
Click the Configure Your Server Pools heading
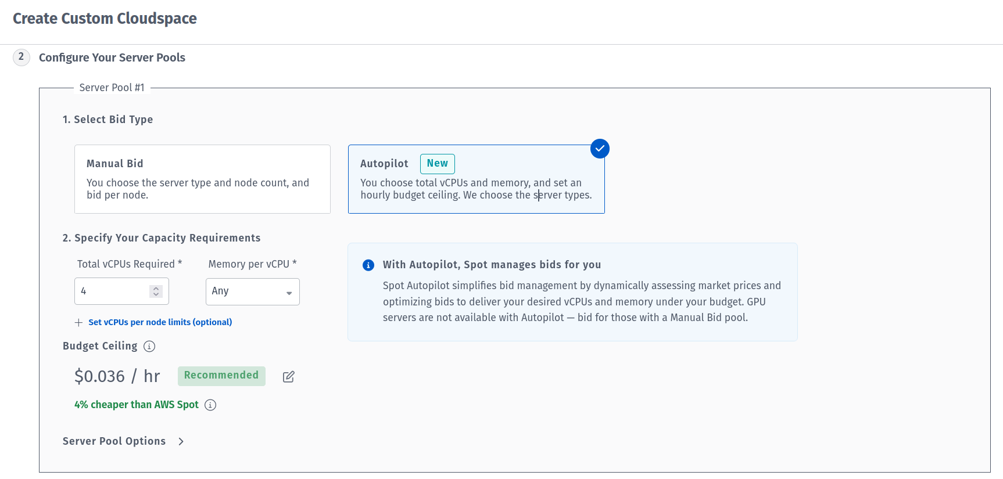pyautogui.click(x=112, y=57)
